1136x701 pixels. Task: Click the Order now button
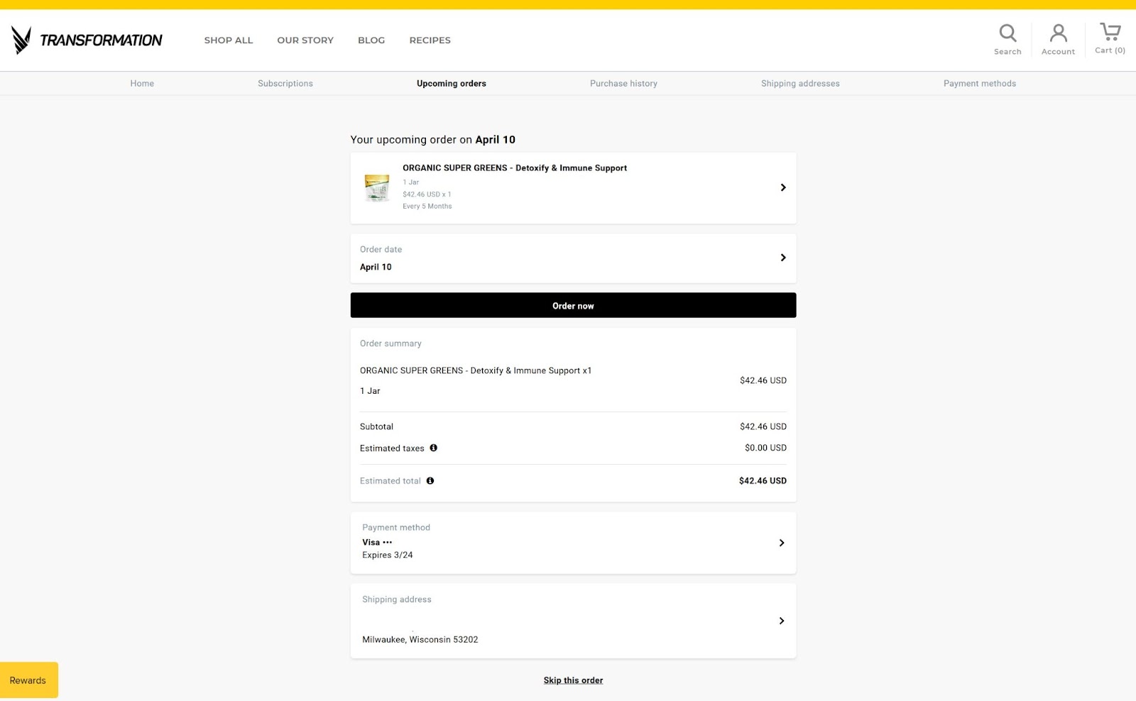pos(573,305)
